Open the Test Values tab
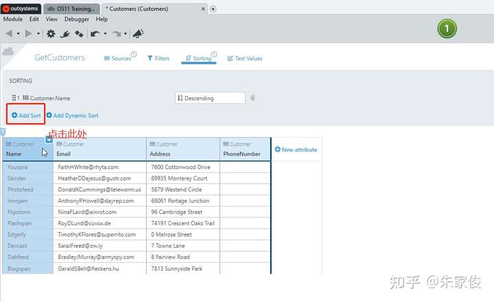 [245, 58]
